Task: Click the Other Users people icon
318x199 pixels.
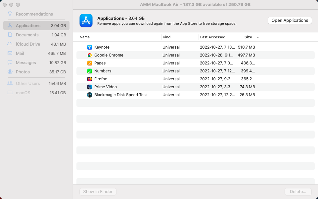Action: [x=10, y=83]
